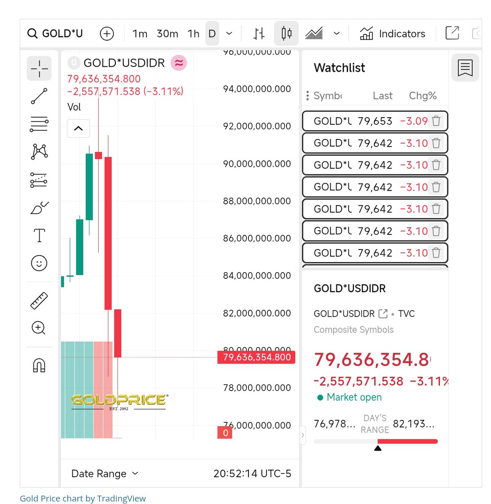
Task: Open Gold Price chart by TradingView link
Action: [83, 499]
